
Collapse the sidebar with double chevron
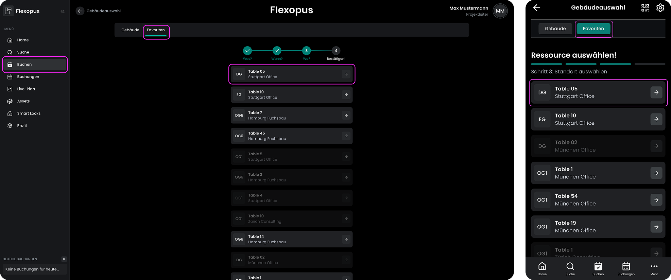click(63, 11)
